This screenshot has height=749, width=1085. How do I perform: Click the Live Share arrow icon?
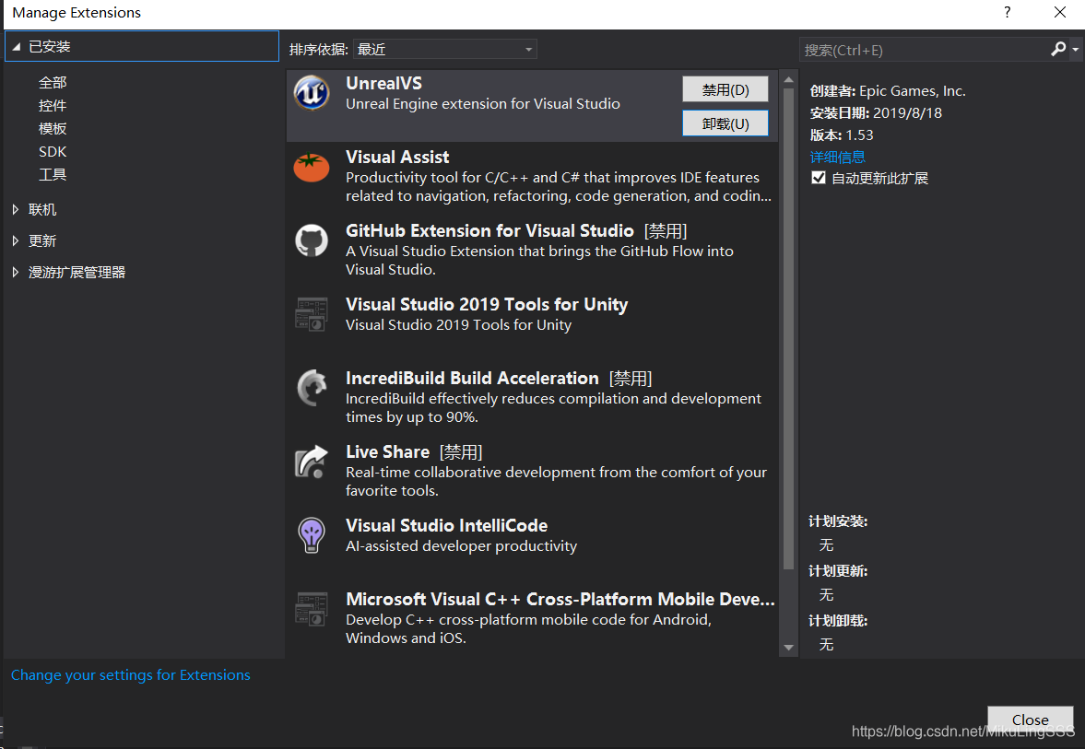[312, 462]
